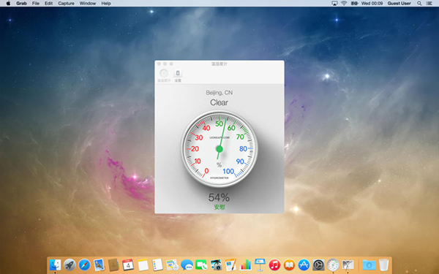Launch Safari from the Dock
Viewport: 439px width, 274px height.
[x=84, y=265]
